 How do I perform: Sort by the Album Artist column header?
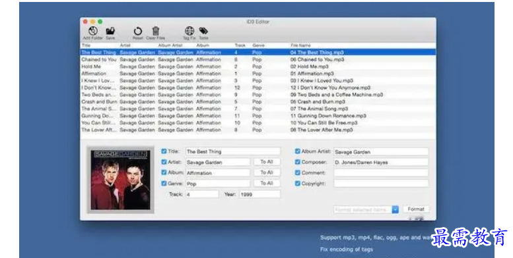click(170, 45)
